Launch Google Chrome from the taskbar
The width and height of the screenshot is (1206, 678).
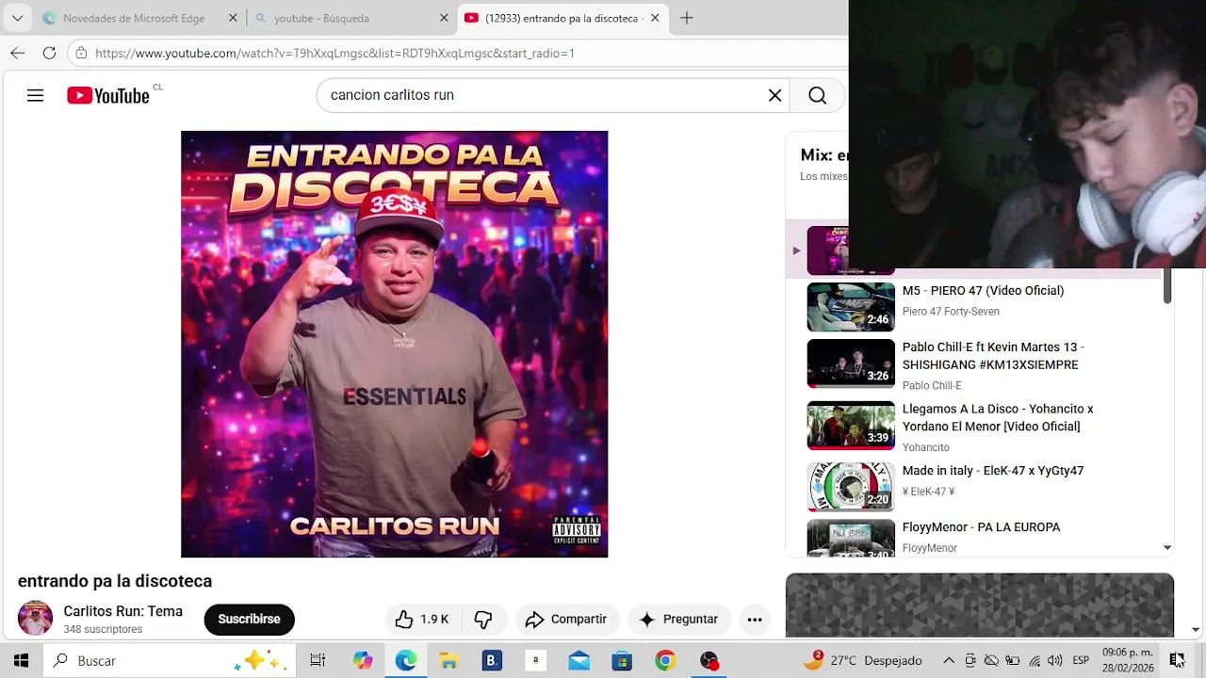tap(665, 661)
